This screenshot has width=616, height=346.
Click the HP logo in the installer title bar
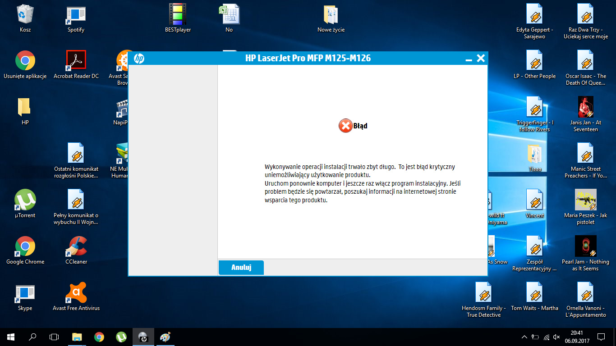pos(139,58)
